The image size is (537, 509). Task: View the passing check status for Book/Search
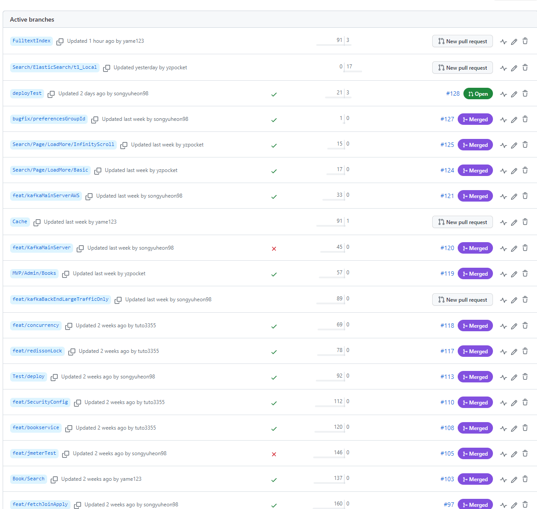click(x=274, y=480)
